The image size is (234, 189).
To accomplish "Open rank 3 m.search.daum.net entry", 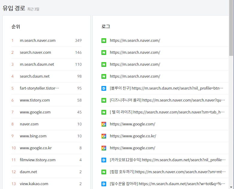I will point(46,64).
